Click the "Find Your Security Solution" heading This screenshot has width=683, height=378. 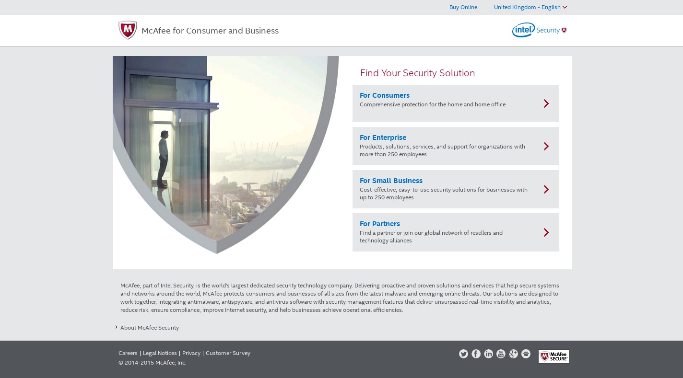pyautogui.click(x=417, y=73)
